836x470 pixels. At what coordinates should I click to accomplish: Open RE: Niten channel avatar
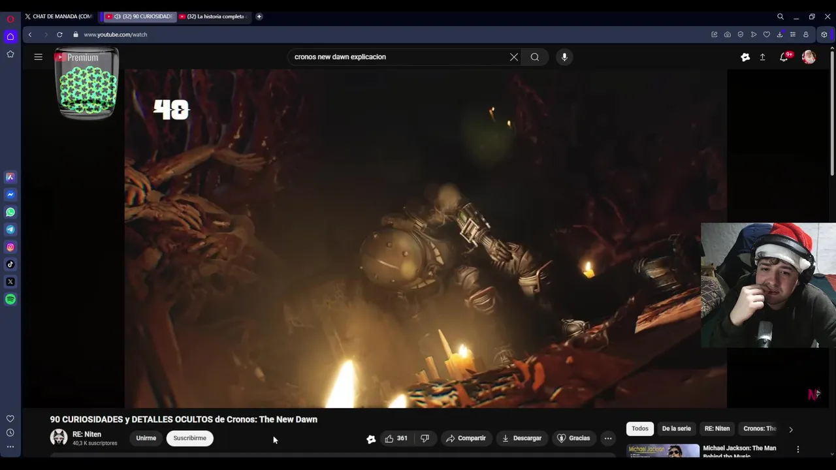click(59, 438)
